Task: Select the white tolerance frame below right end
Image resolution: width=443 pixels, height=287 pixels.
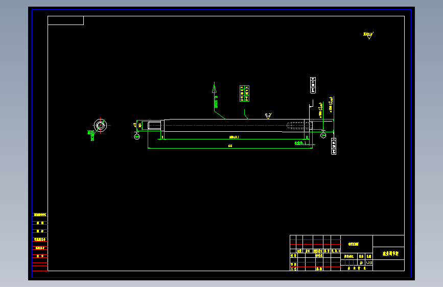Action: click(x=334, y=147)
